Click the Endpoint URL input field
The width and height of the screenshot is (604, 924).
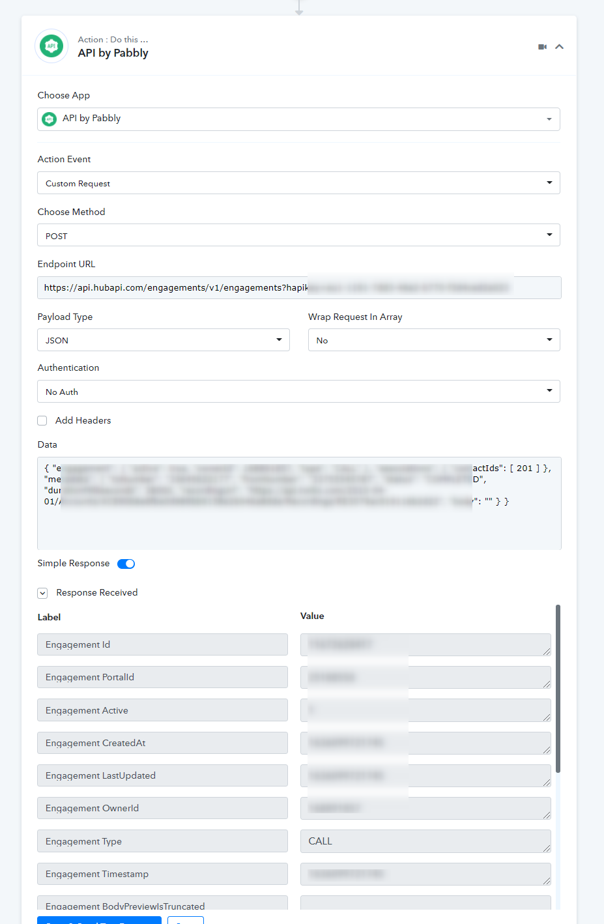click(299, 287)
